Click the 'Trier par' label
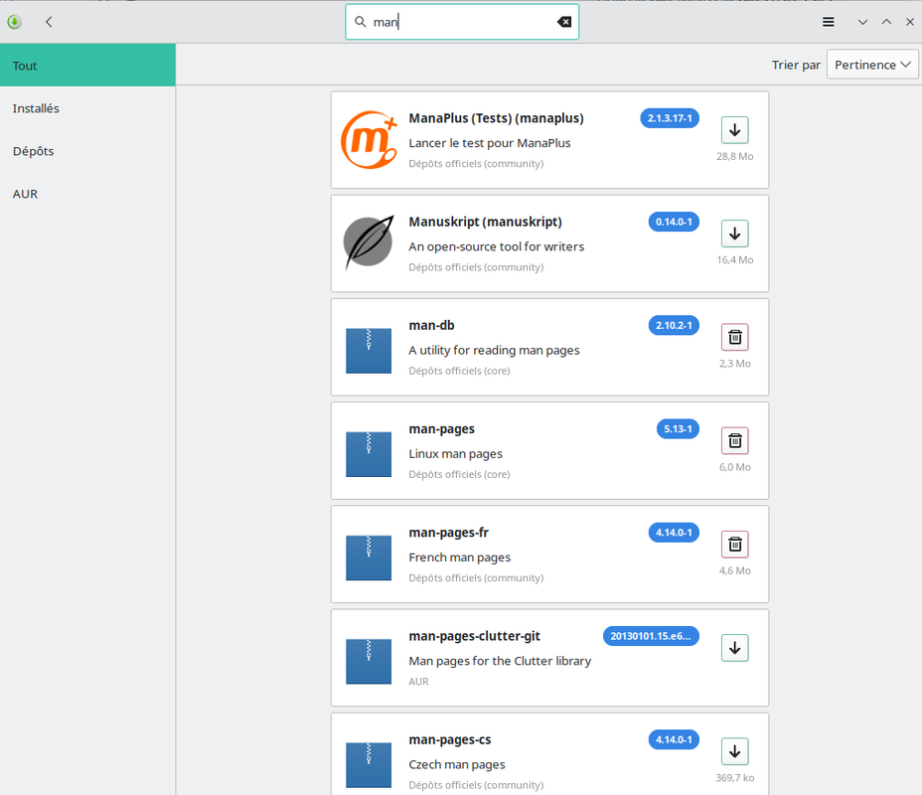The image size is (922, 795). click(796, 65)
